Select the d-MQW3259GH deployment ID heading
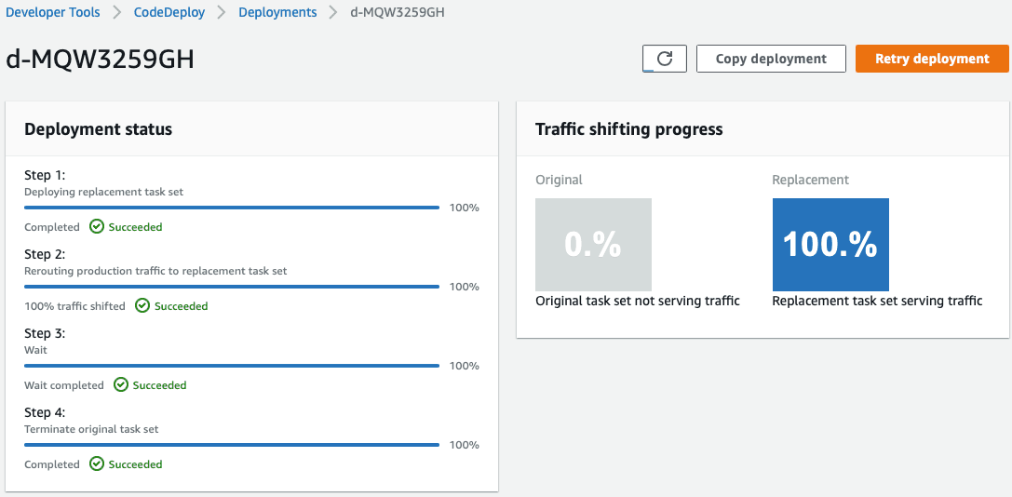Screen dimensions: 1012x497 [x=101, y=59]
